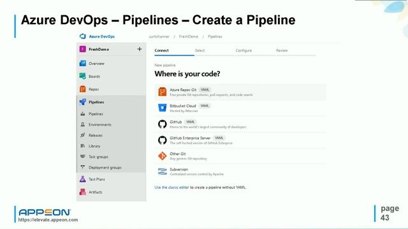The width and height of the screenshot is (408, 229).
Task: Choose the GitHub octocat icon
Action: pos(163,124)
